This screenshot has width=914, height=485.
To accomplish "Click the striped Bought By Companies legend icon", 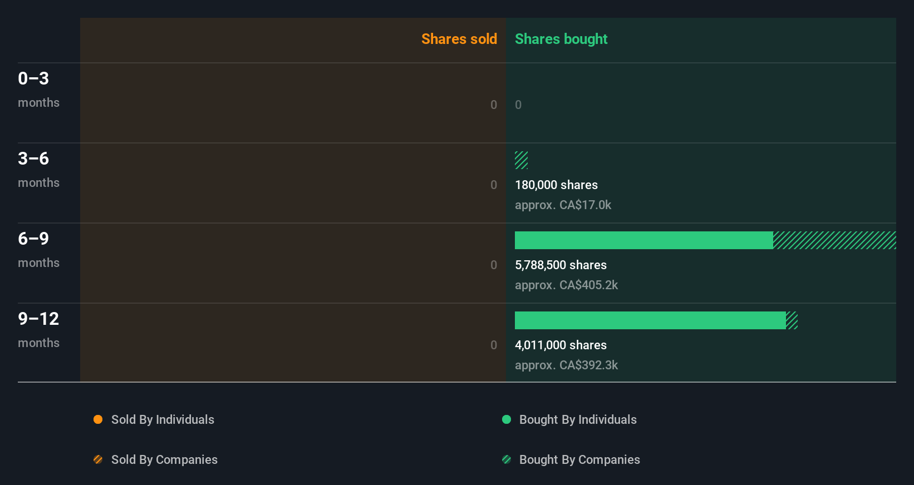I will coord(507,459).
